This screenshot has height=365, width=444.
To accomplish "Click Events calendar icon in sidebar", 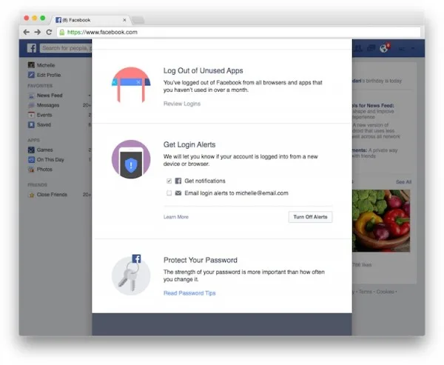I will coord(31,115).
